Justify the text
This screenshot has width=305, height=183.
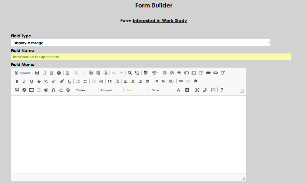[147, 82]
